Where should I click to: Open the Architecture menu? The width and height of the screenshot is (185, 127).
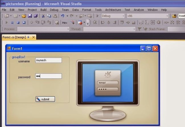click(x=113, y=10)
